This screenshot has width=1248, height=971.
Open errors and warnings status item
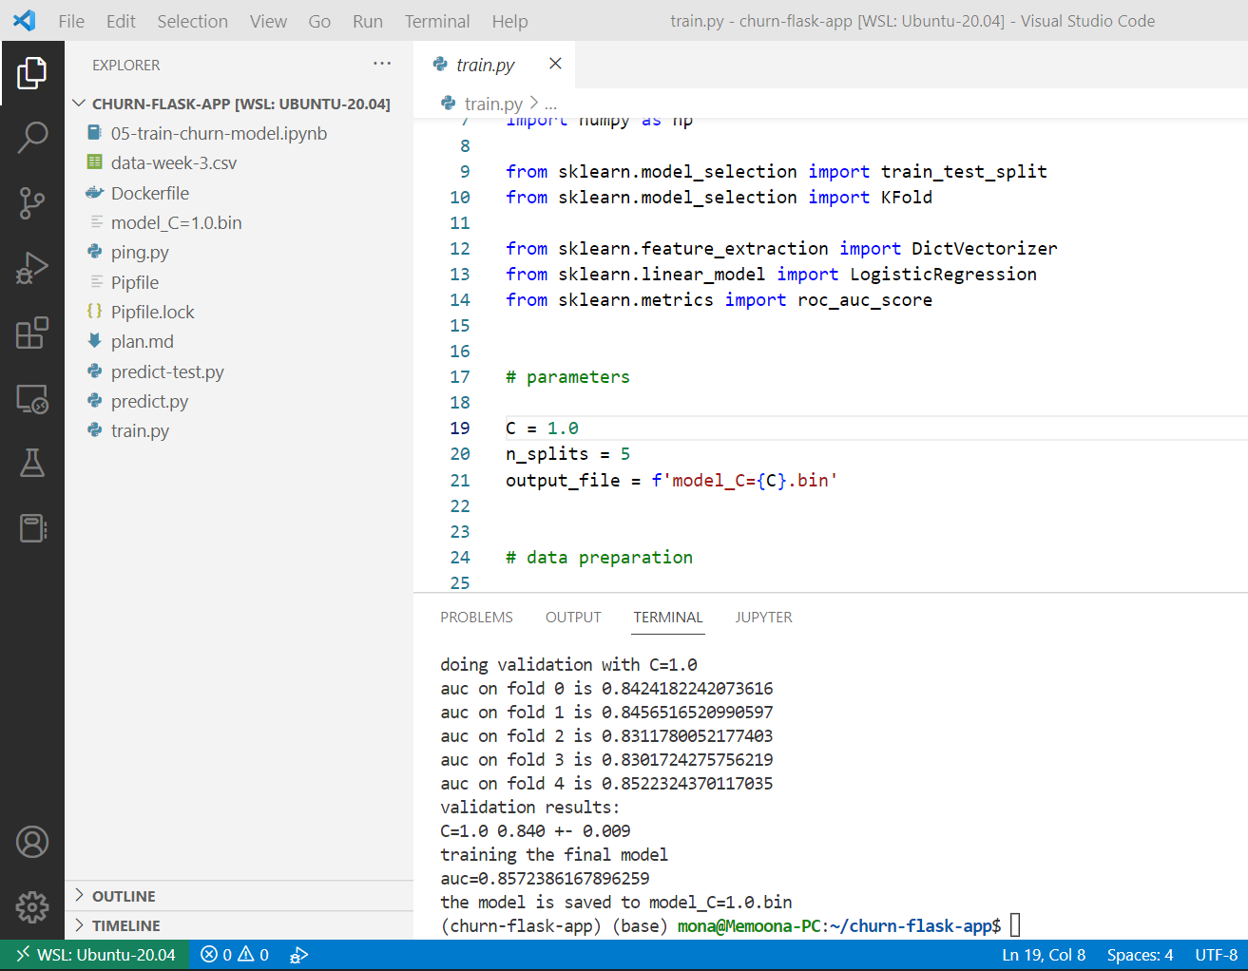[235, 955]
